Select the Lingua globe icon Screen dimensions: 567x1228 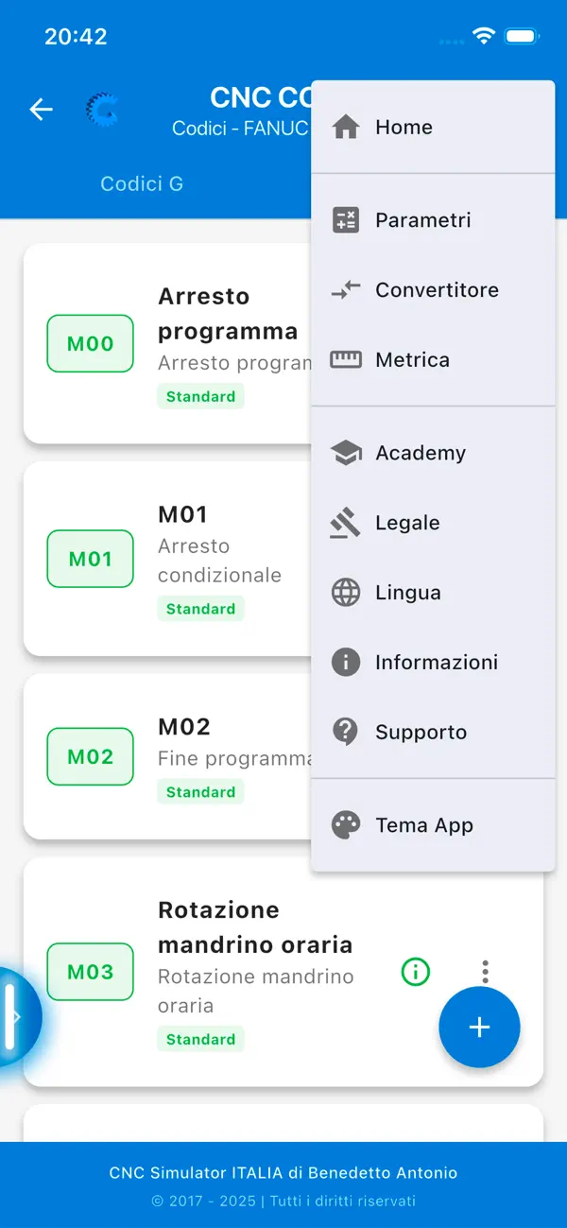click(346, 592)
